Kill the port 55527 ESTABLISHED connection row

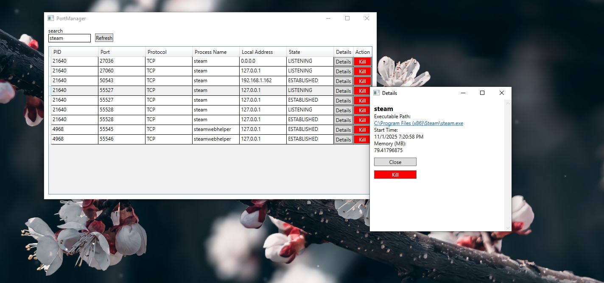pos(362,100)
